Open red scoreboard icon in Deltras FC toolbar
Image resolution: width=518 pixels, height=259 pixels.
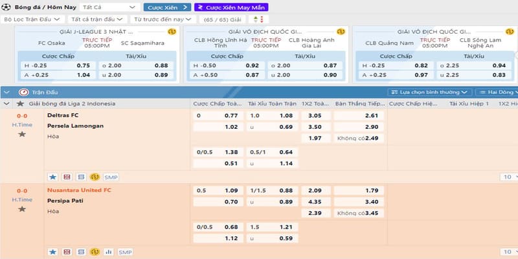pyautogui.click(x=67, y=177)
